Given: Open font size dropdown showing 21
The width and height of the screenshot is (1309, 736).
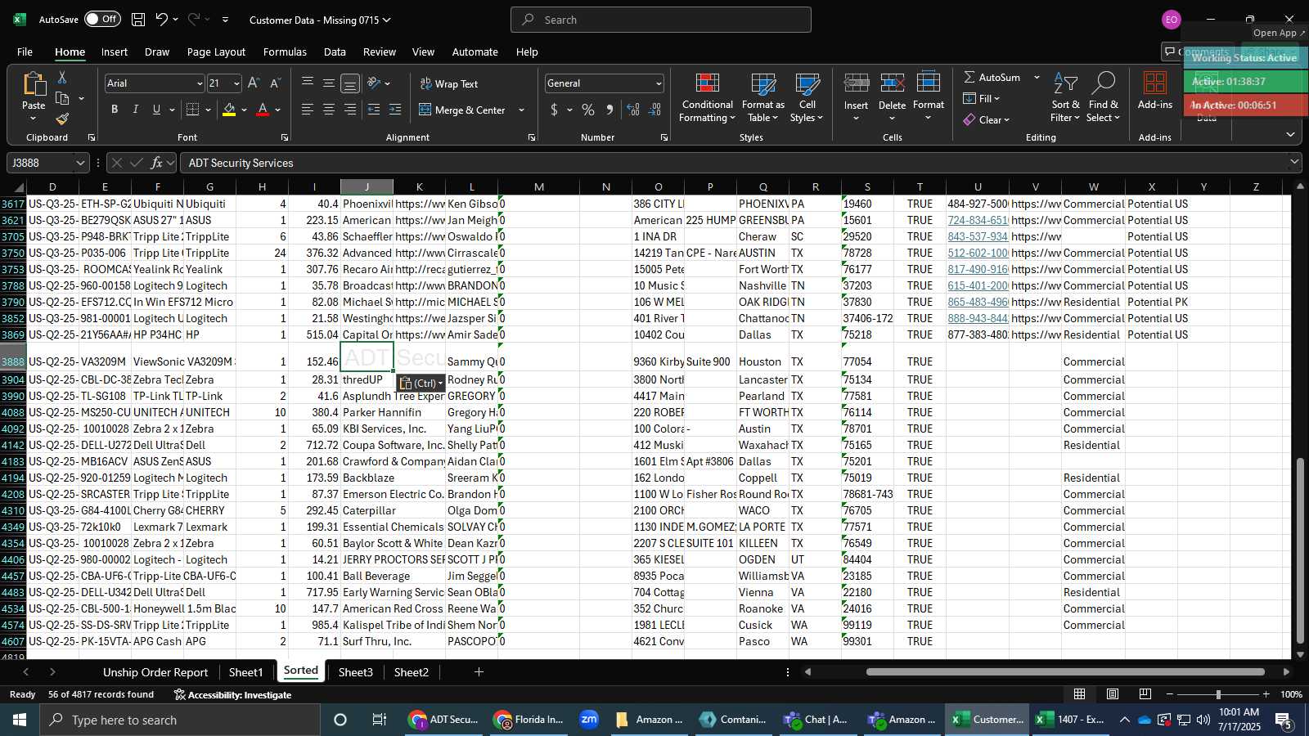Looking at the screenshot, I should coord(236,83).
